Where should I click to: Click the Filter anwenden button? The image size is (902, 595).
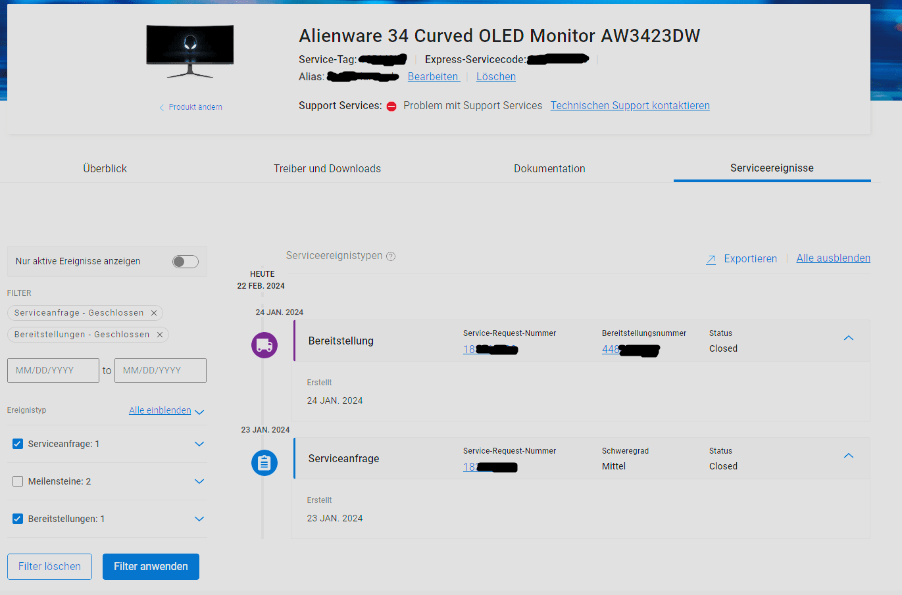pos(151,567)
